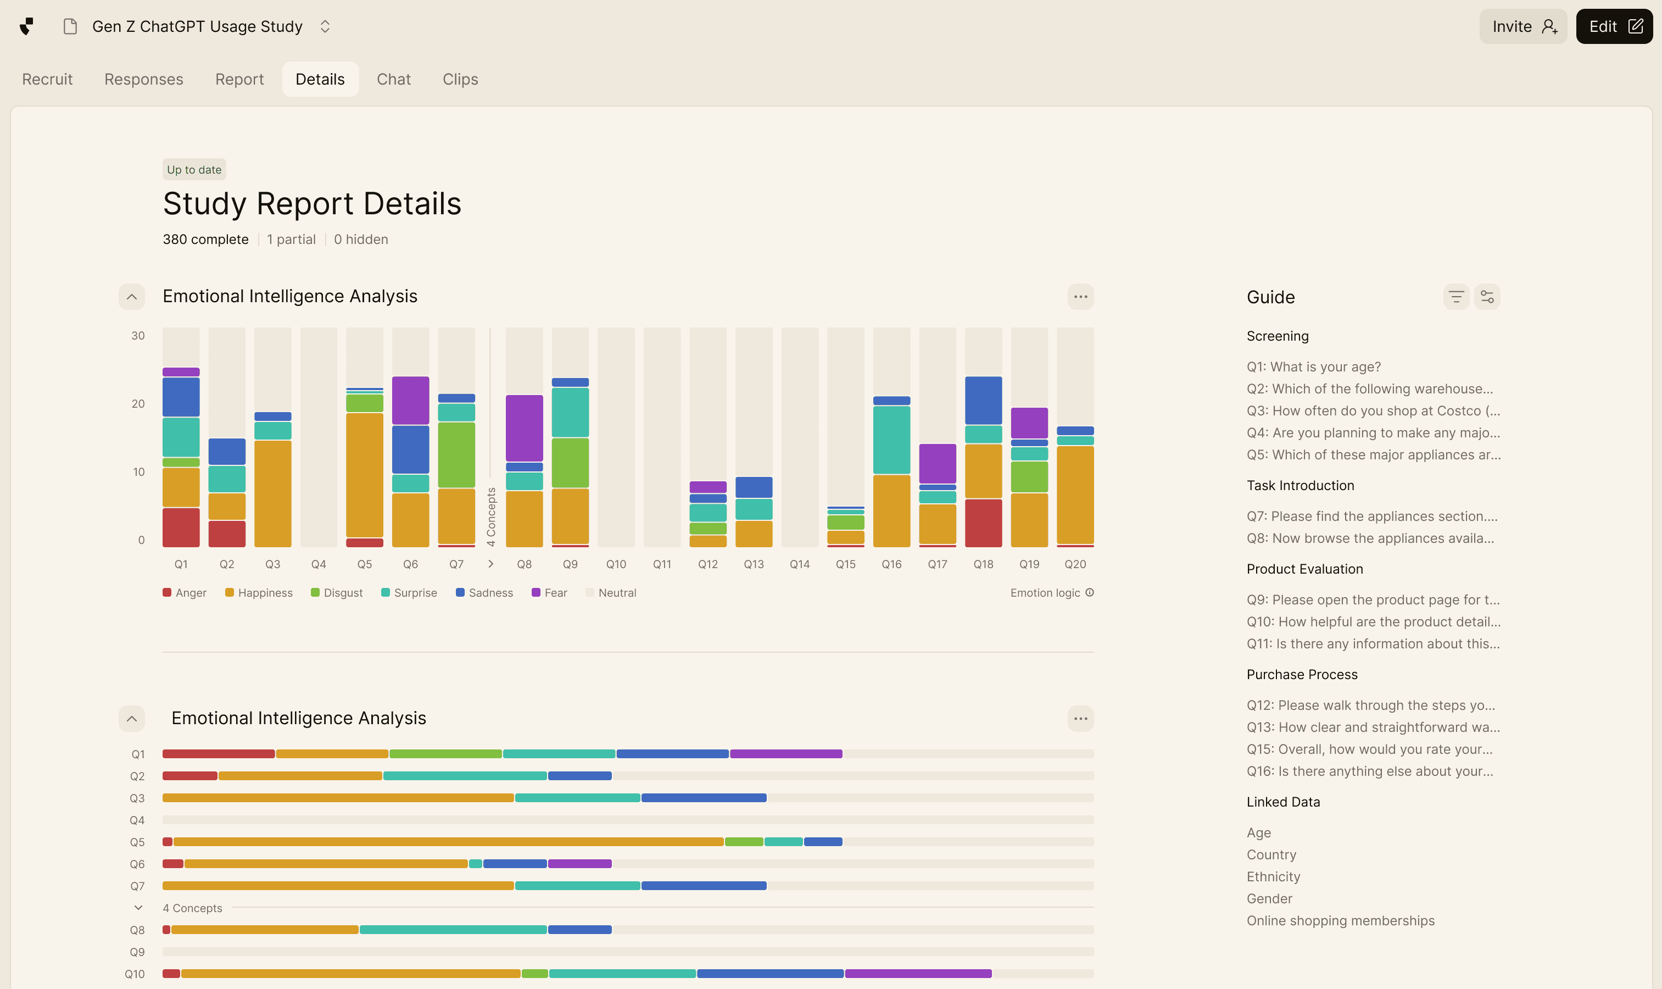Open the study switcher up-down arrows
This screenshot has height=989, width=1662.
325,27
